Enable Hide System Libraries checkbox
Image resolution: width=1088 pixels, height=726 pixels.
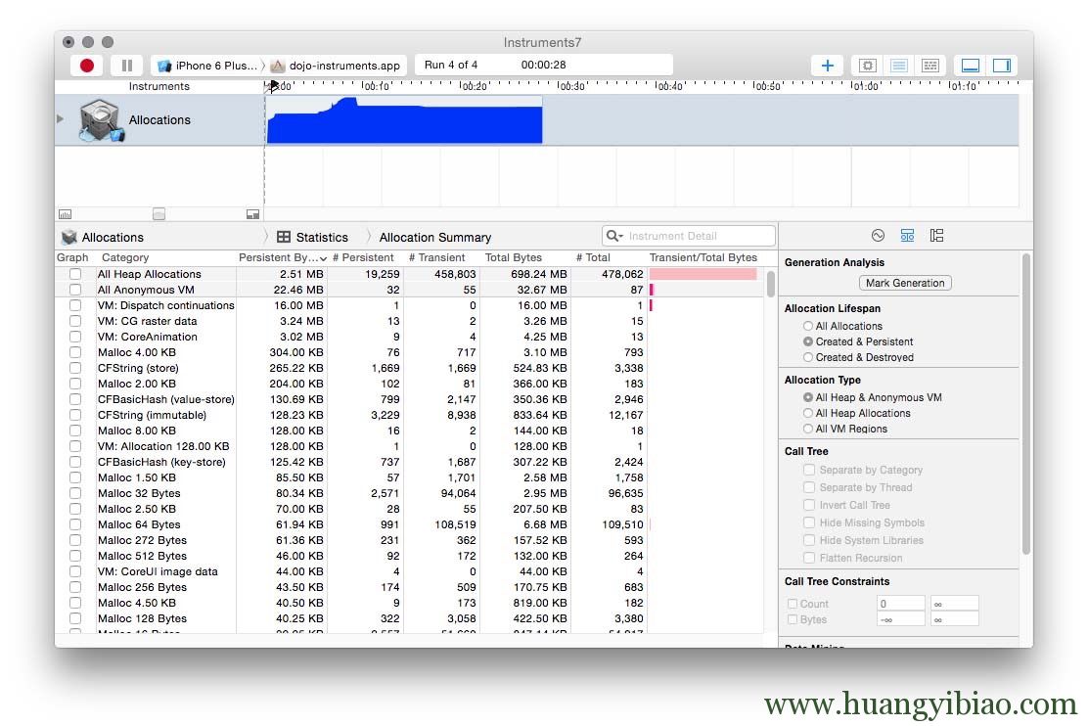pyautogui.click(x=809, y=539)
